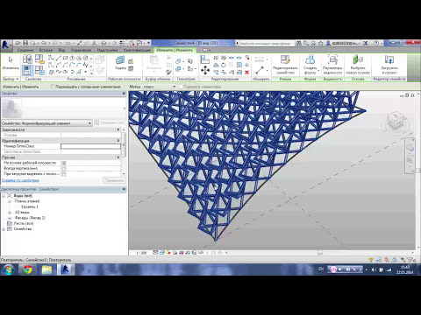This screenshot has width=421, height=315.
Task: Collapse the Планы этажей tree node
Action: coord(10,201)
